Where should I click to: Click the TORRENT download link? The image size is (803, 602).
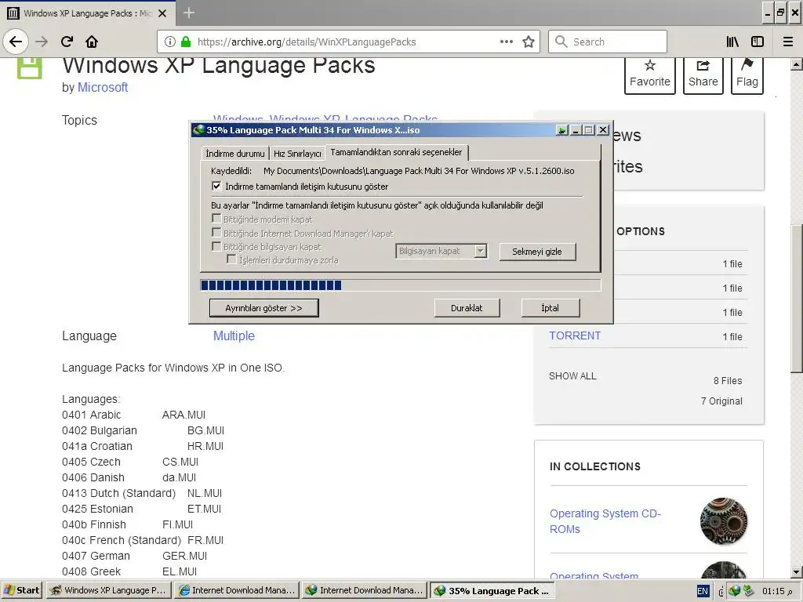(575, 335)
